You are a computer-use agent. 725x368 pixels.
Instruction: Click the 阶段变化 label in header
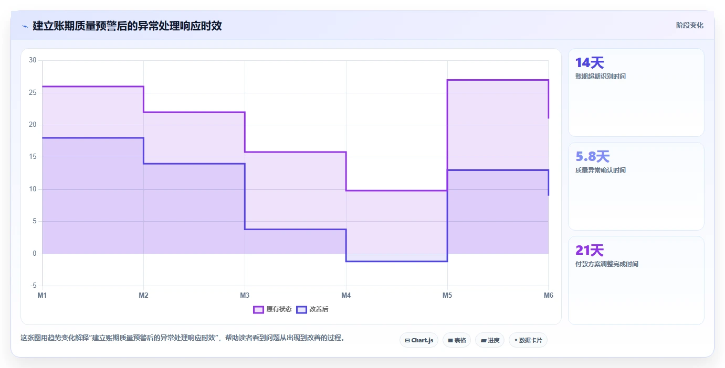pyautogui.click(x=689, y=25)
